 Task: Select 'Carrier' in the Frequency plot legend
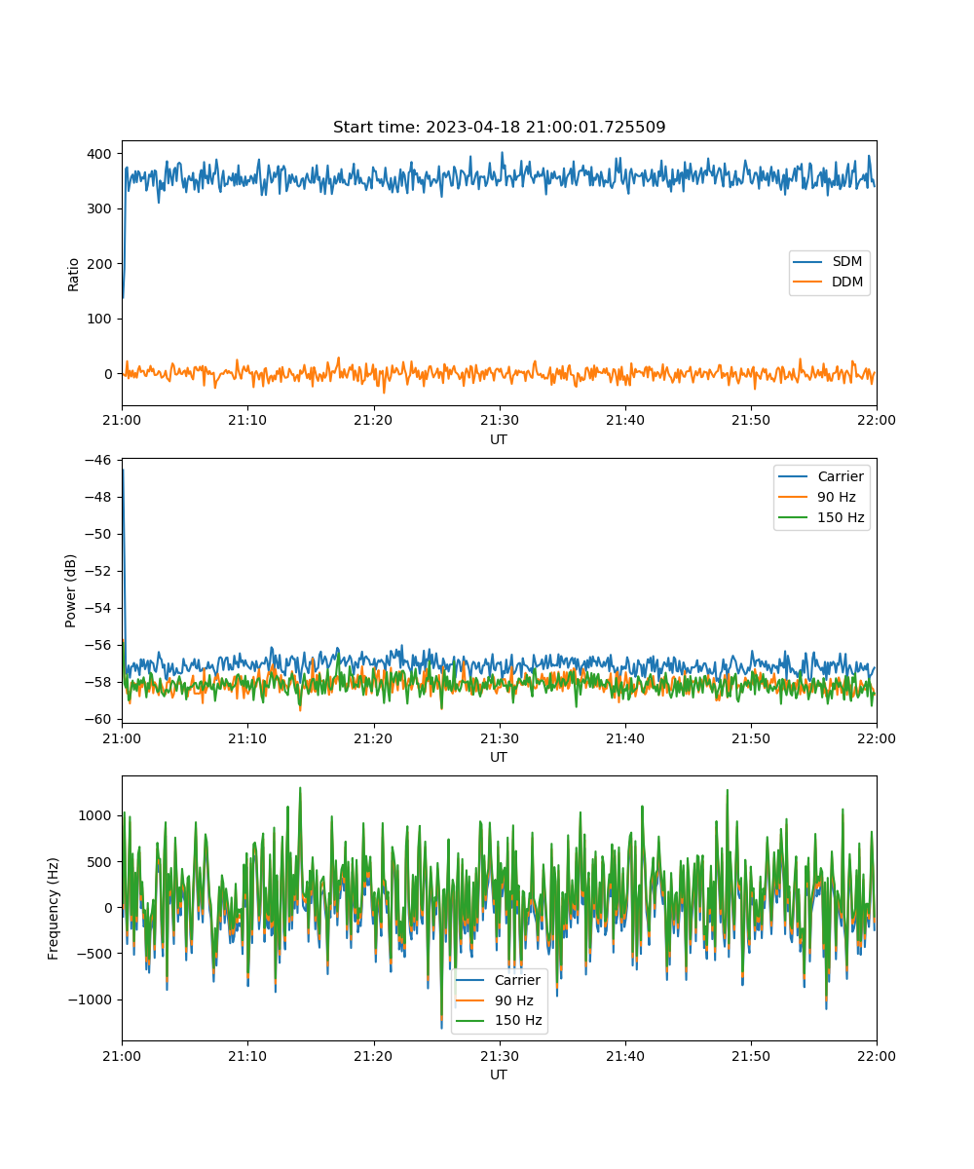coord(517,980)
